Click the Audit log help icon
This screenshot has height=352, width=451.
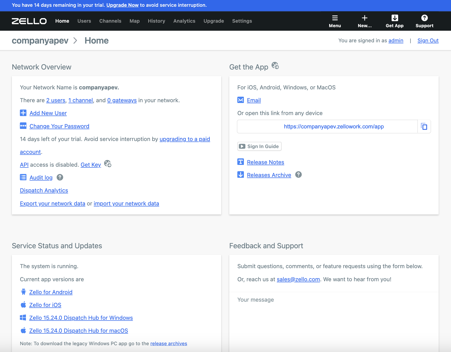[60, 178]
